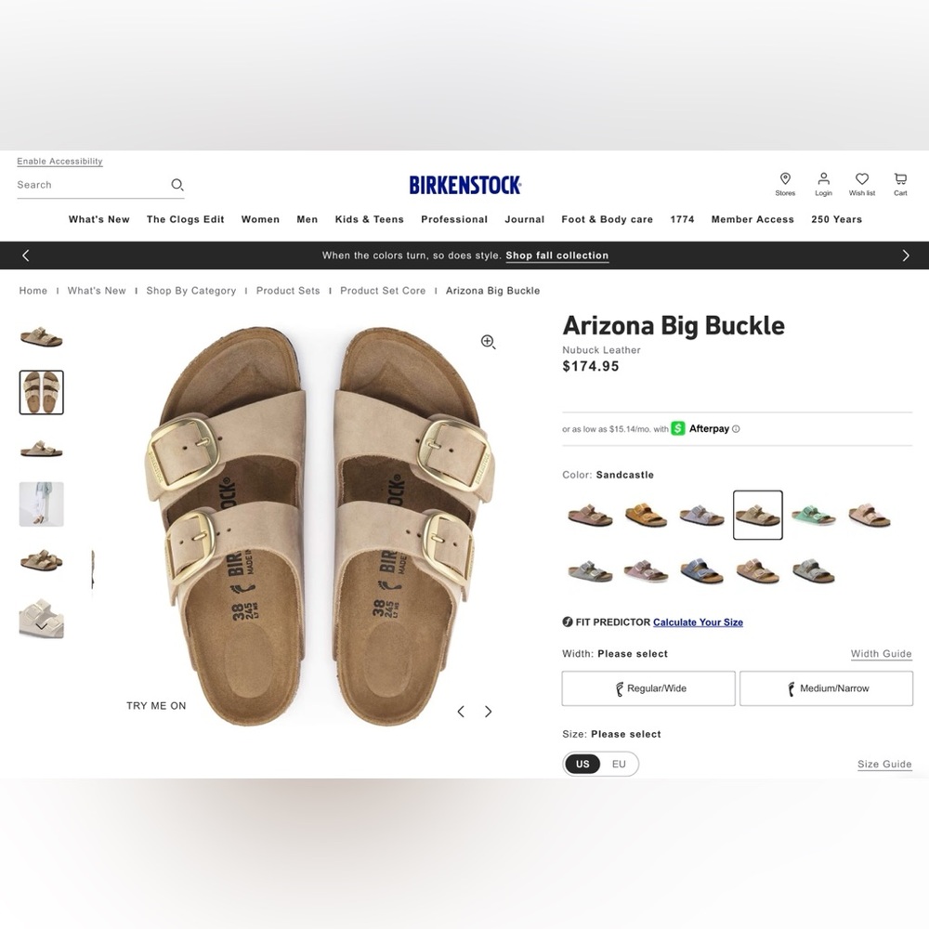This screenshot has height=929, width=929.
Task: Click the top sandal thumbnail in sidebar
Action: point(41,336)
